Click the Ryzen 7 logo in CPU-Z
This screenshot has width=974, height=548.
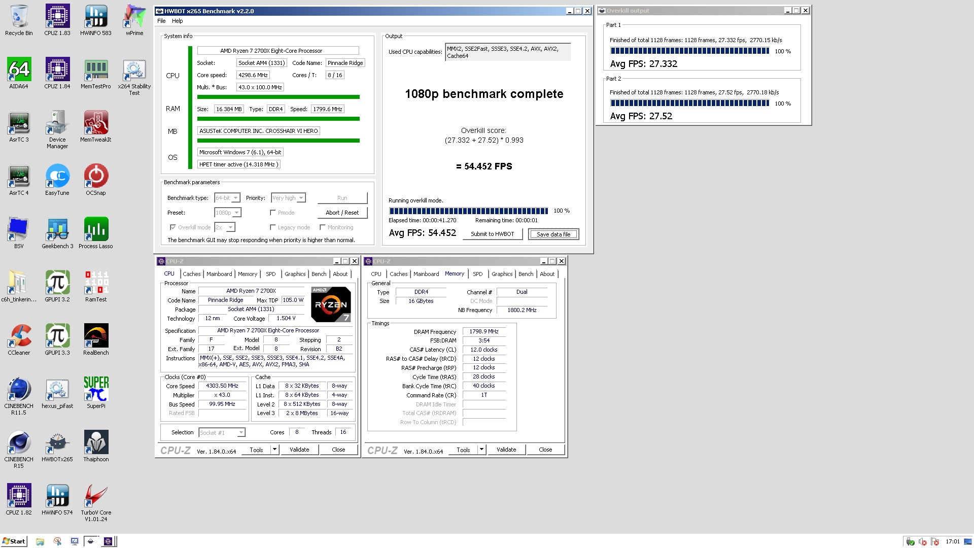[331, 304]
